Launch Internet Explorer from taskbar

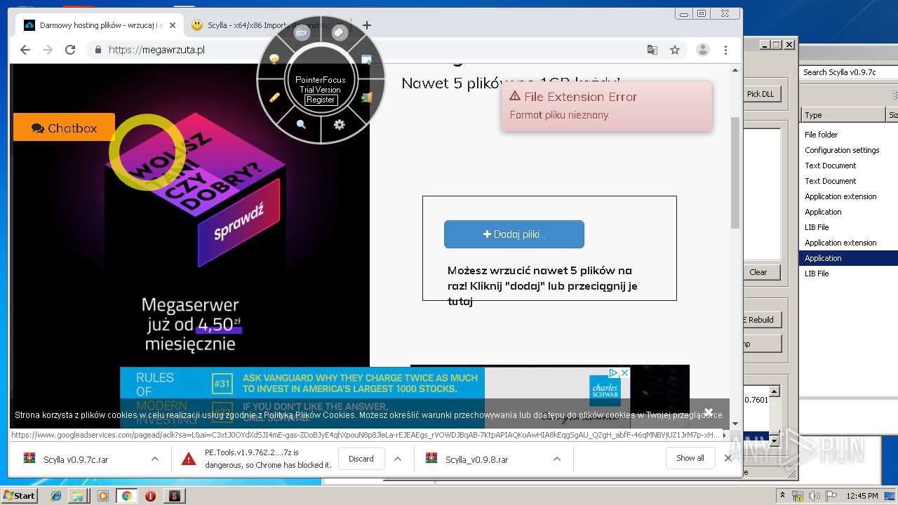(56, 496)
